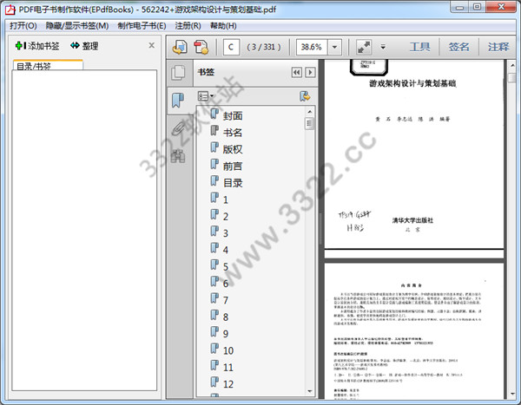Select bookmark 4

226,250
